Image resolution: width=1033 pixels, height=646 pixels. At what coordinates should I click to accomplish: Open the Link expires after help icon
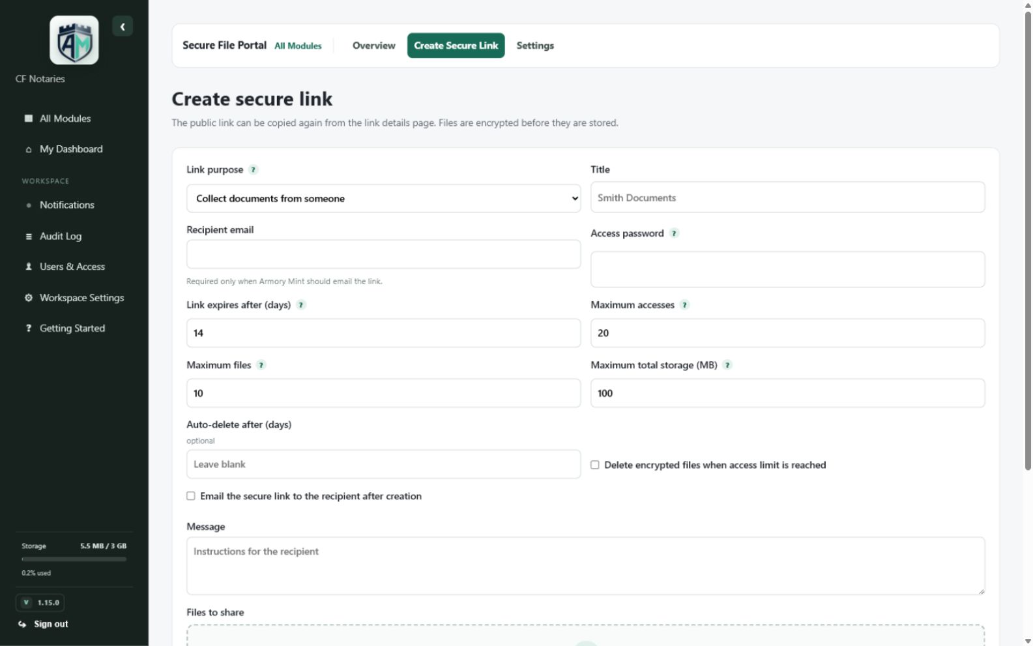pos(301,305)
